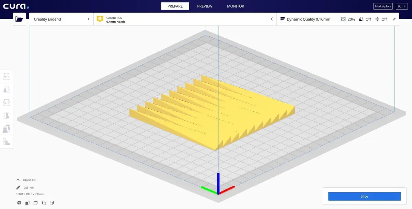Click the Sign in button
Viewport: 412px width, 209px height.
(401, 6)
